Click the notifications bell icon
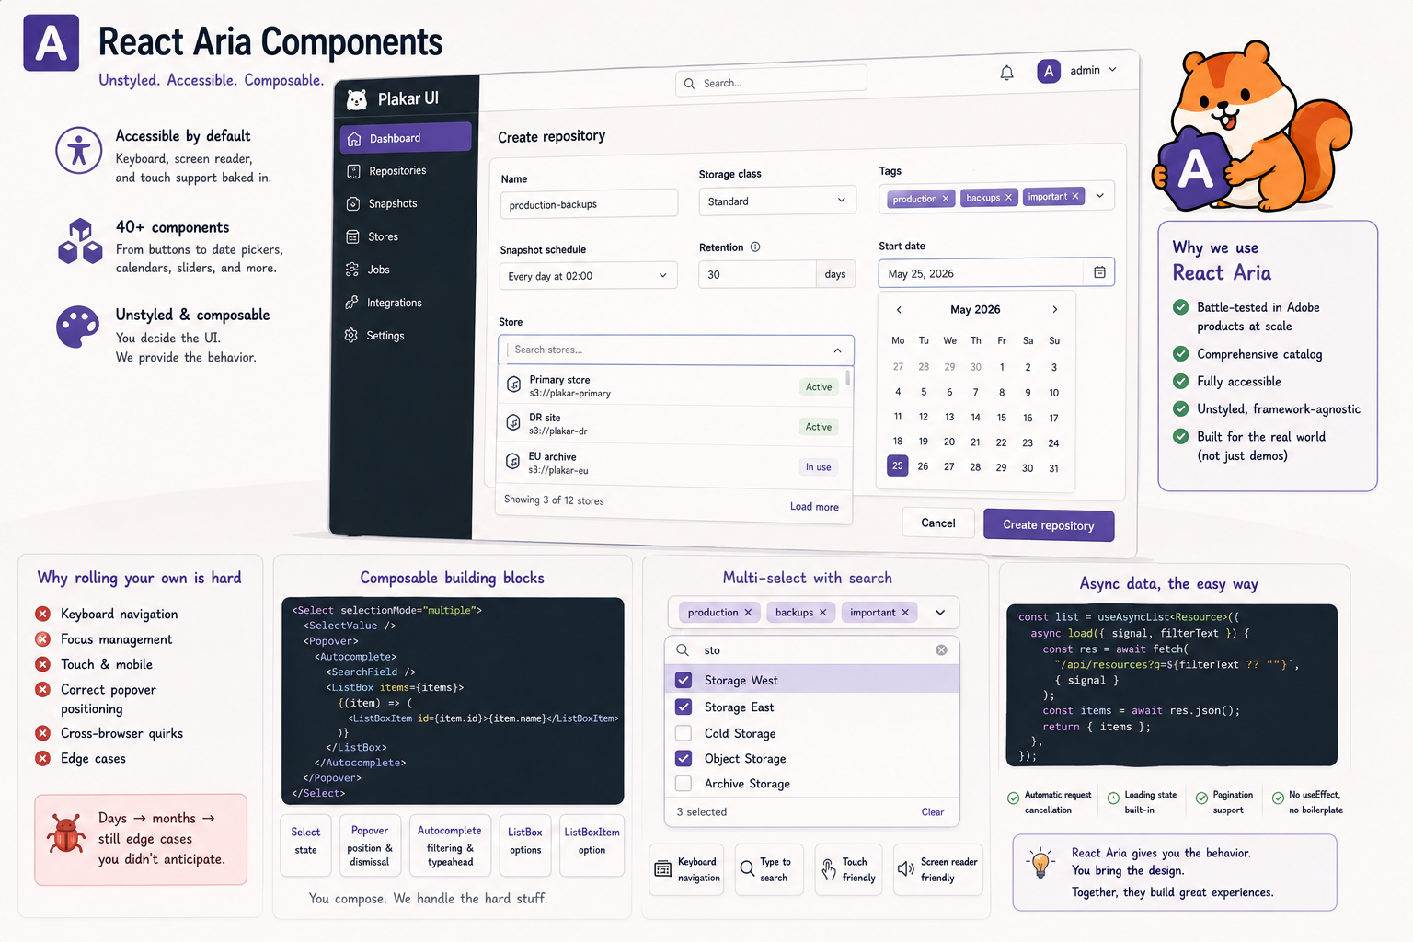 point(1007,73)
